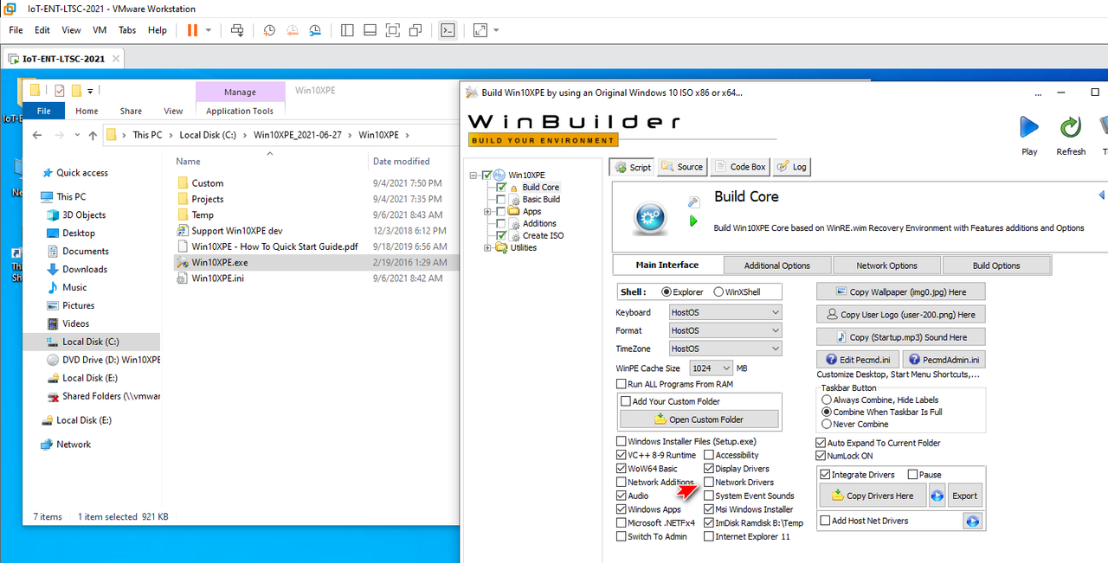Click blue arrow icon beside Copy Drivers Here
Viewport: 1108px width, 563px height.
pyautogui.click(x=937, y=496)
